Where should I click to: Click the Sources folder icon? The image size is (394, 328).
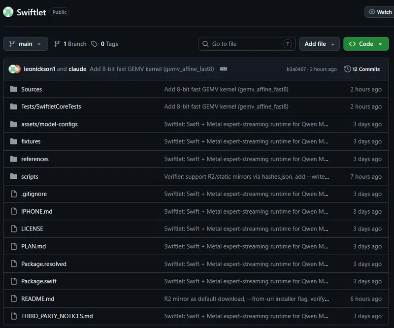tap(14, 89)
